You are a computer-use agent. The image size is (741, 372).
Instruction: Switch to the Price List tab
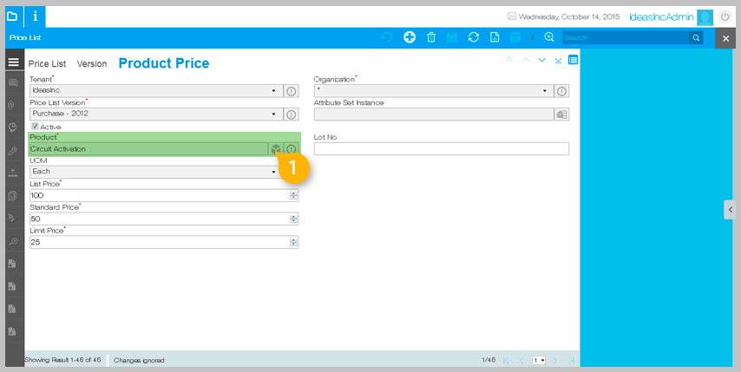47,63
